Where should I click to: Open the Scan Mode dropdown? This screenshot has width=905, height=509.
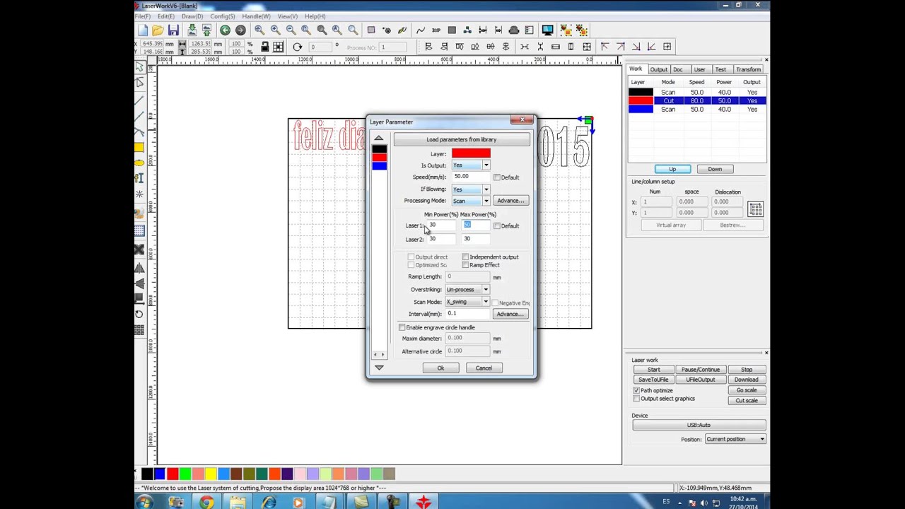pyautogui.click(x=486, y=302)
